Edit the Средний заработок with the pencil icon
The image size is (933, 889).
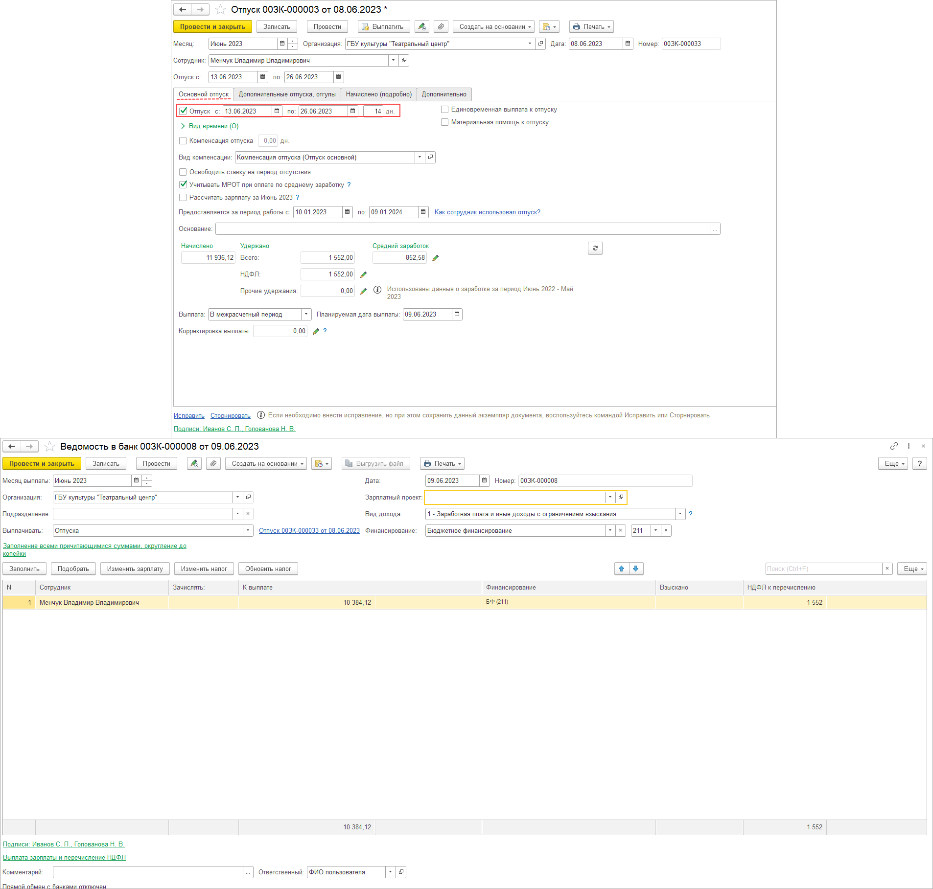click(436, 258)
